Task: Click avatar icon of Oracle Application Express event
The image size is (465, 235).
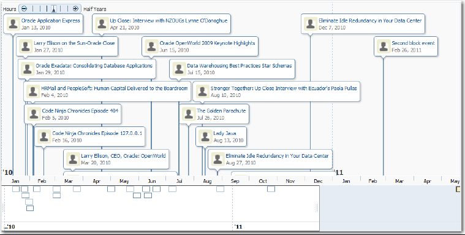Action: point(13,24)
